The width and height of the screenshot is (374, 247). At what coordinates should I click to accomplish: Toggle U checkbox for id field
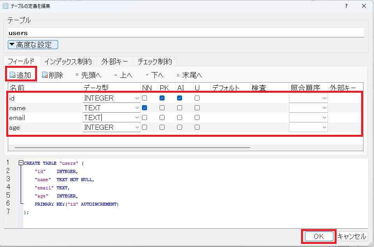tap(197, 98)
